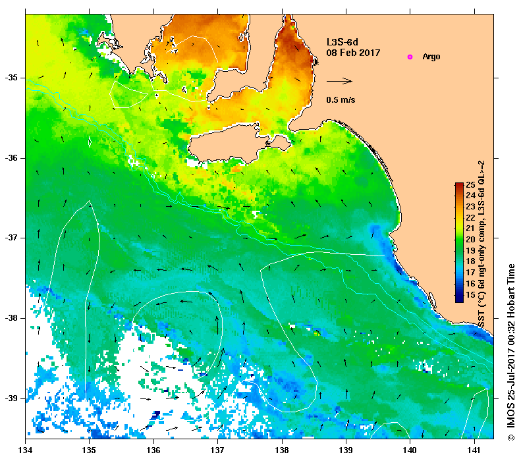Click longitude axis label 134
521x461 pixels.
pos(25,450)
